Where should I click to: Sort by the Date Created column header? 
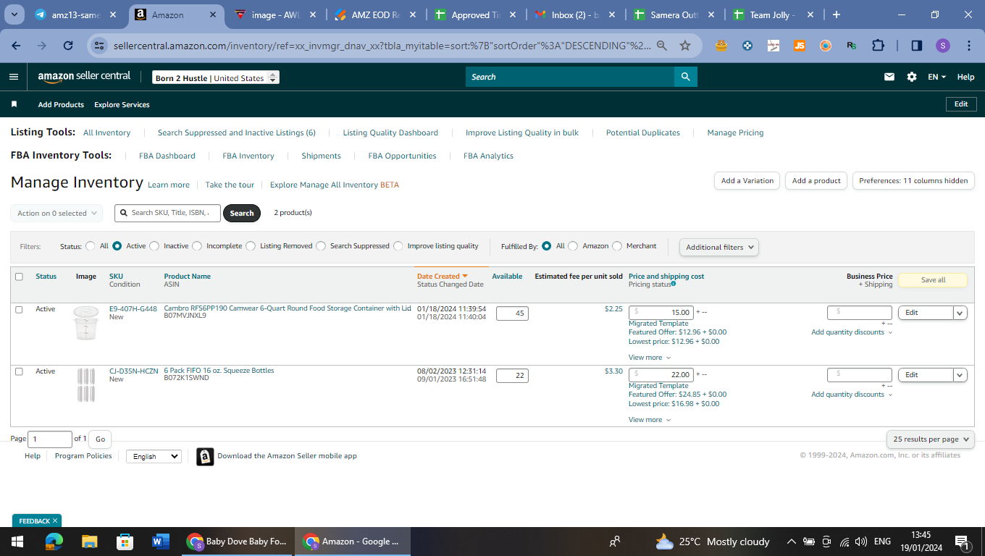tap(442, 277)
